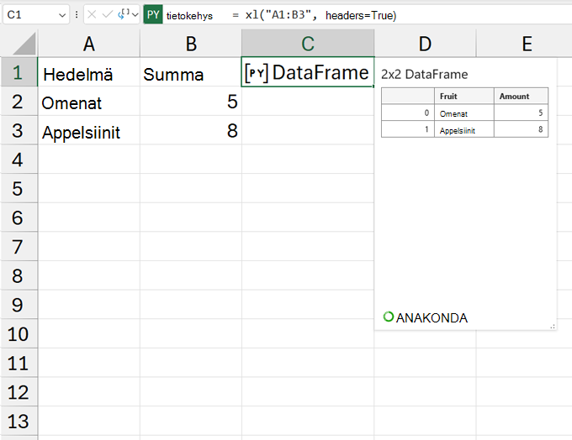Click cell B2 with value 5
Viewport: 572px width, 440px height.
[x=191, y=102]
